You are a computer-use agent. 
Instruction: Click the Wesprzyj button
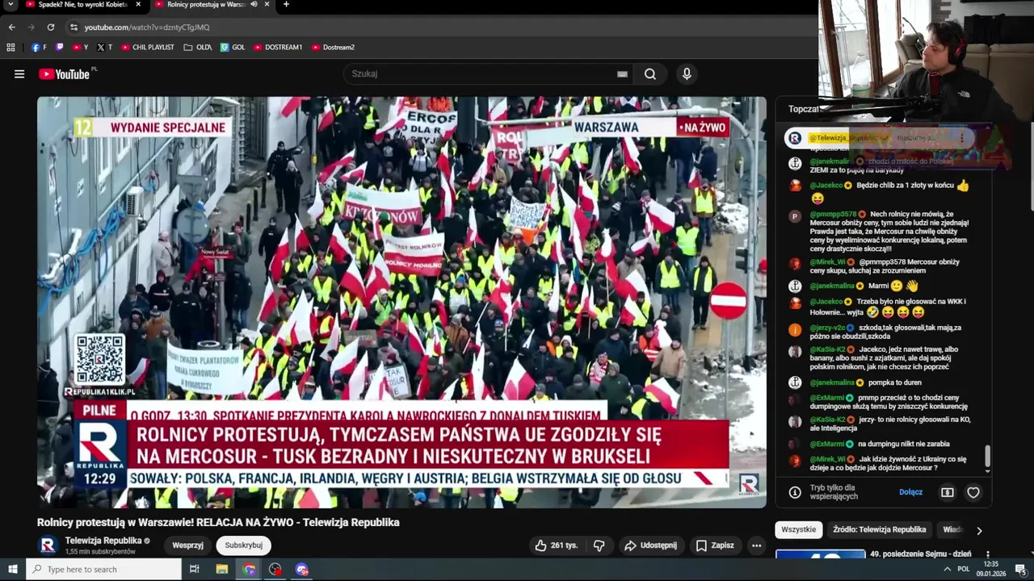(187, 545)
